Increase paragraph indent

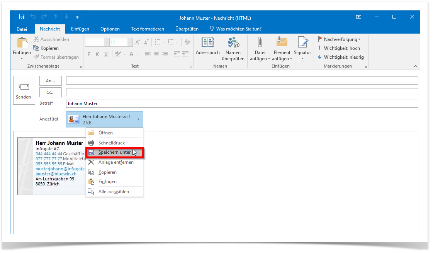click(185, 54)
